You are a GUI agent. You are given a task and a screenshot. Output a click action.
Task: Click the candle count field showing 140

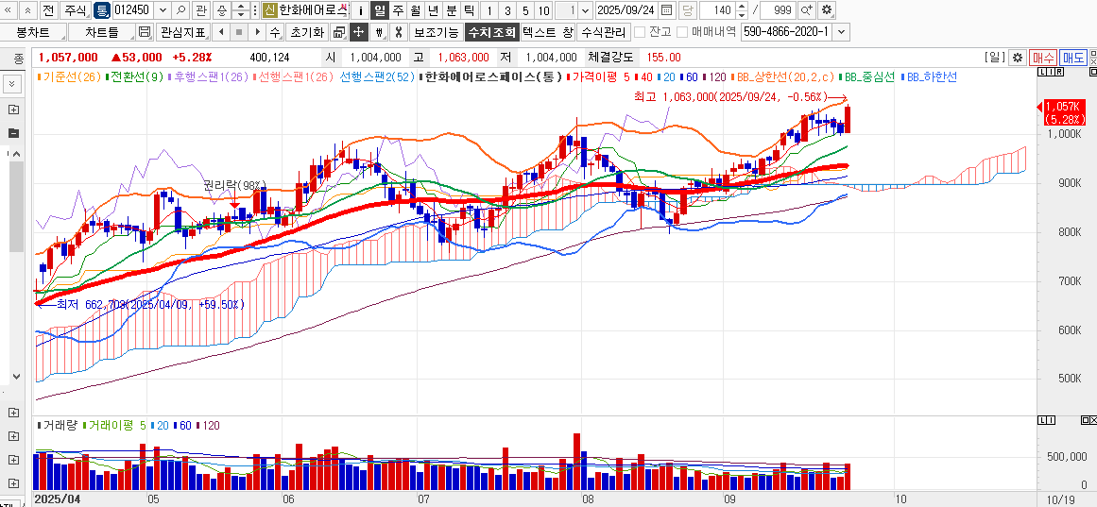pyautogui.click(x=720, y=10)
